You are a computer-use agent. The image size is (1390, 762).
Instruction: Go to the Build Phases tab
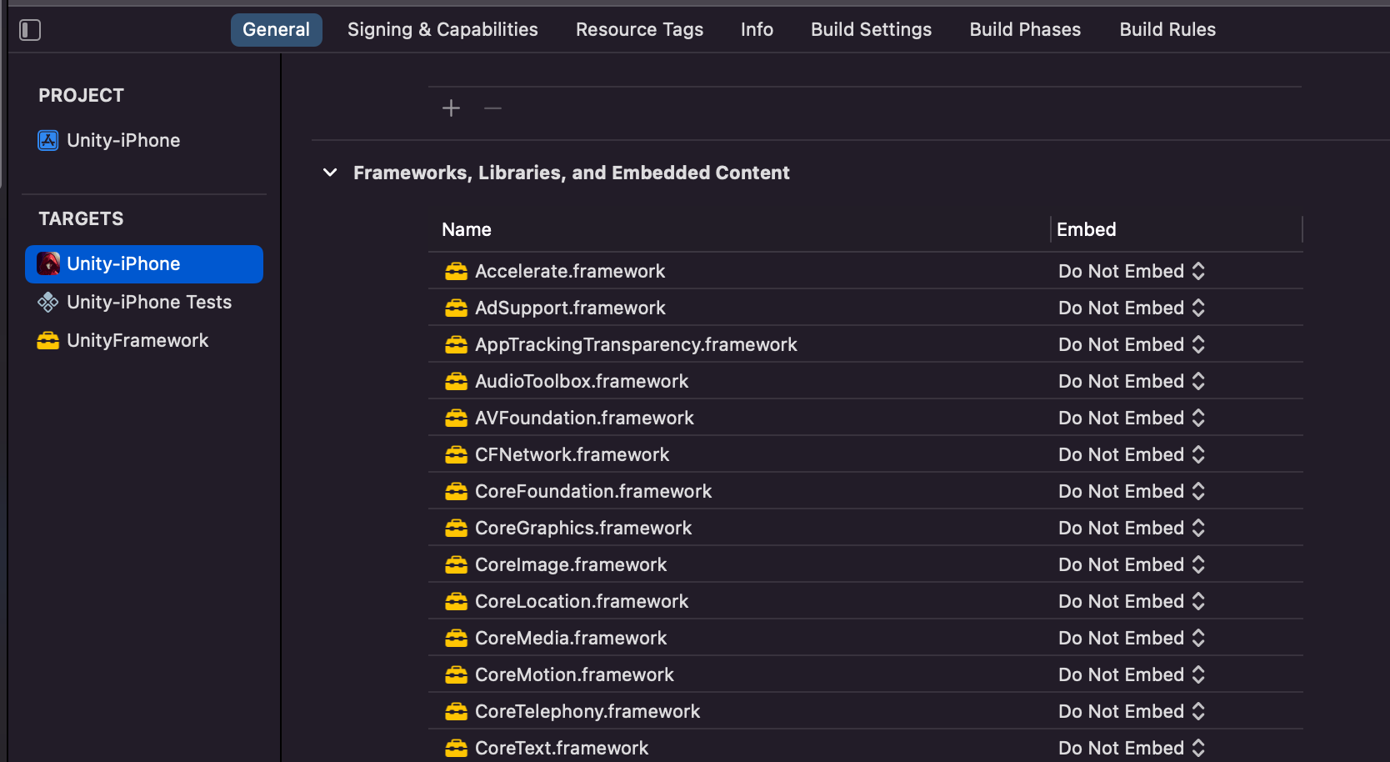1025,30
